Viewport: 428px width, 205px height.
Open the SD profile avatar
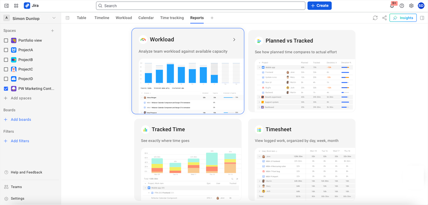tap(421, 6)
